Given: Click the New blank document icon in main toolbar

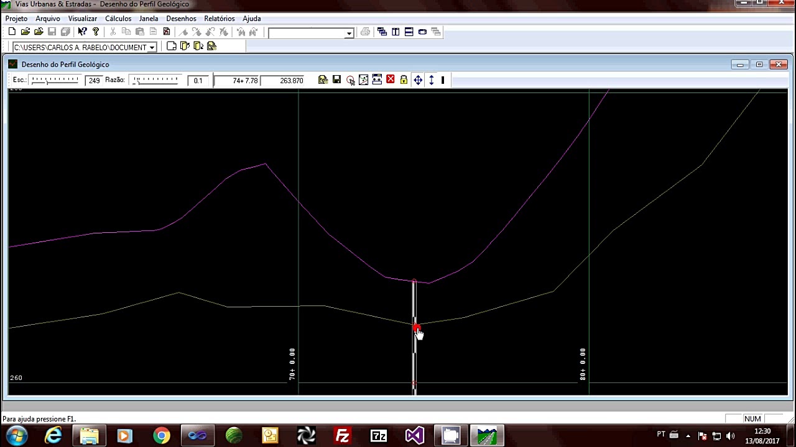Looking at the screenshot, I should pyautogui.click(x=12, y=32).
